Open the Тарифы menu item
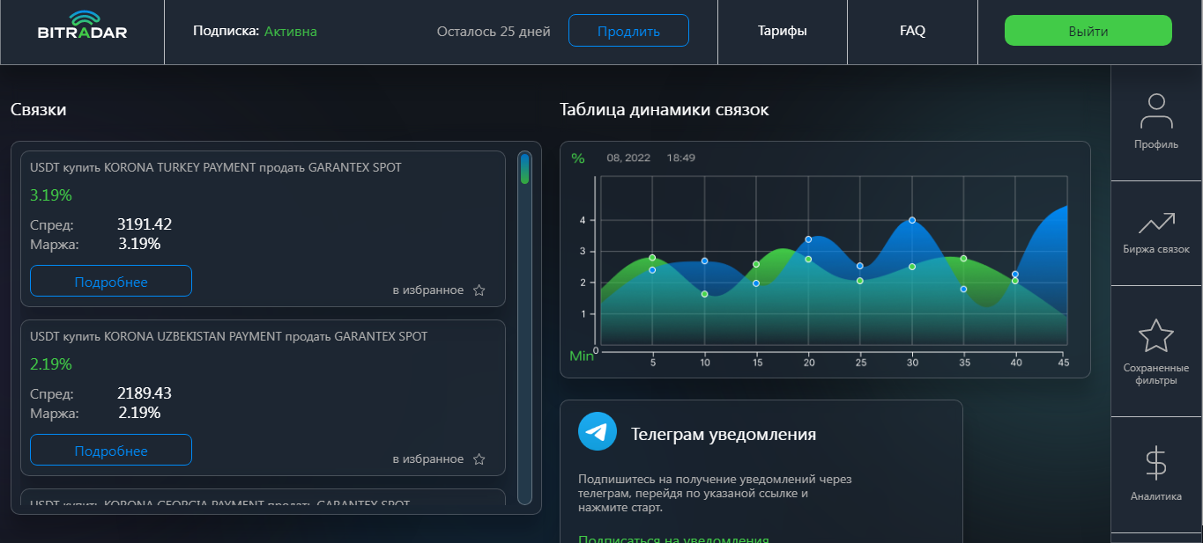 coord(783,31)
